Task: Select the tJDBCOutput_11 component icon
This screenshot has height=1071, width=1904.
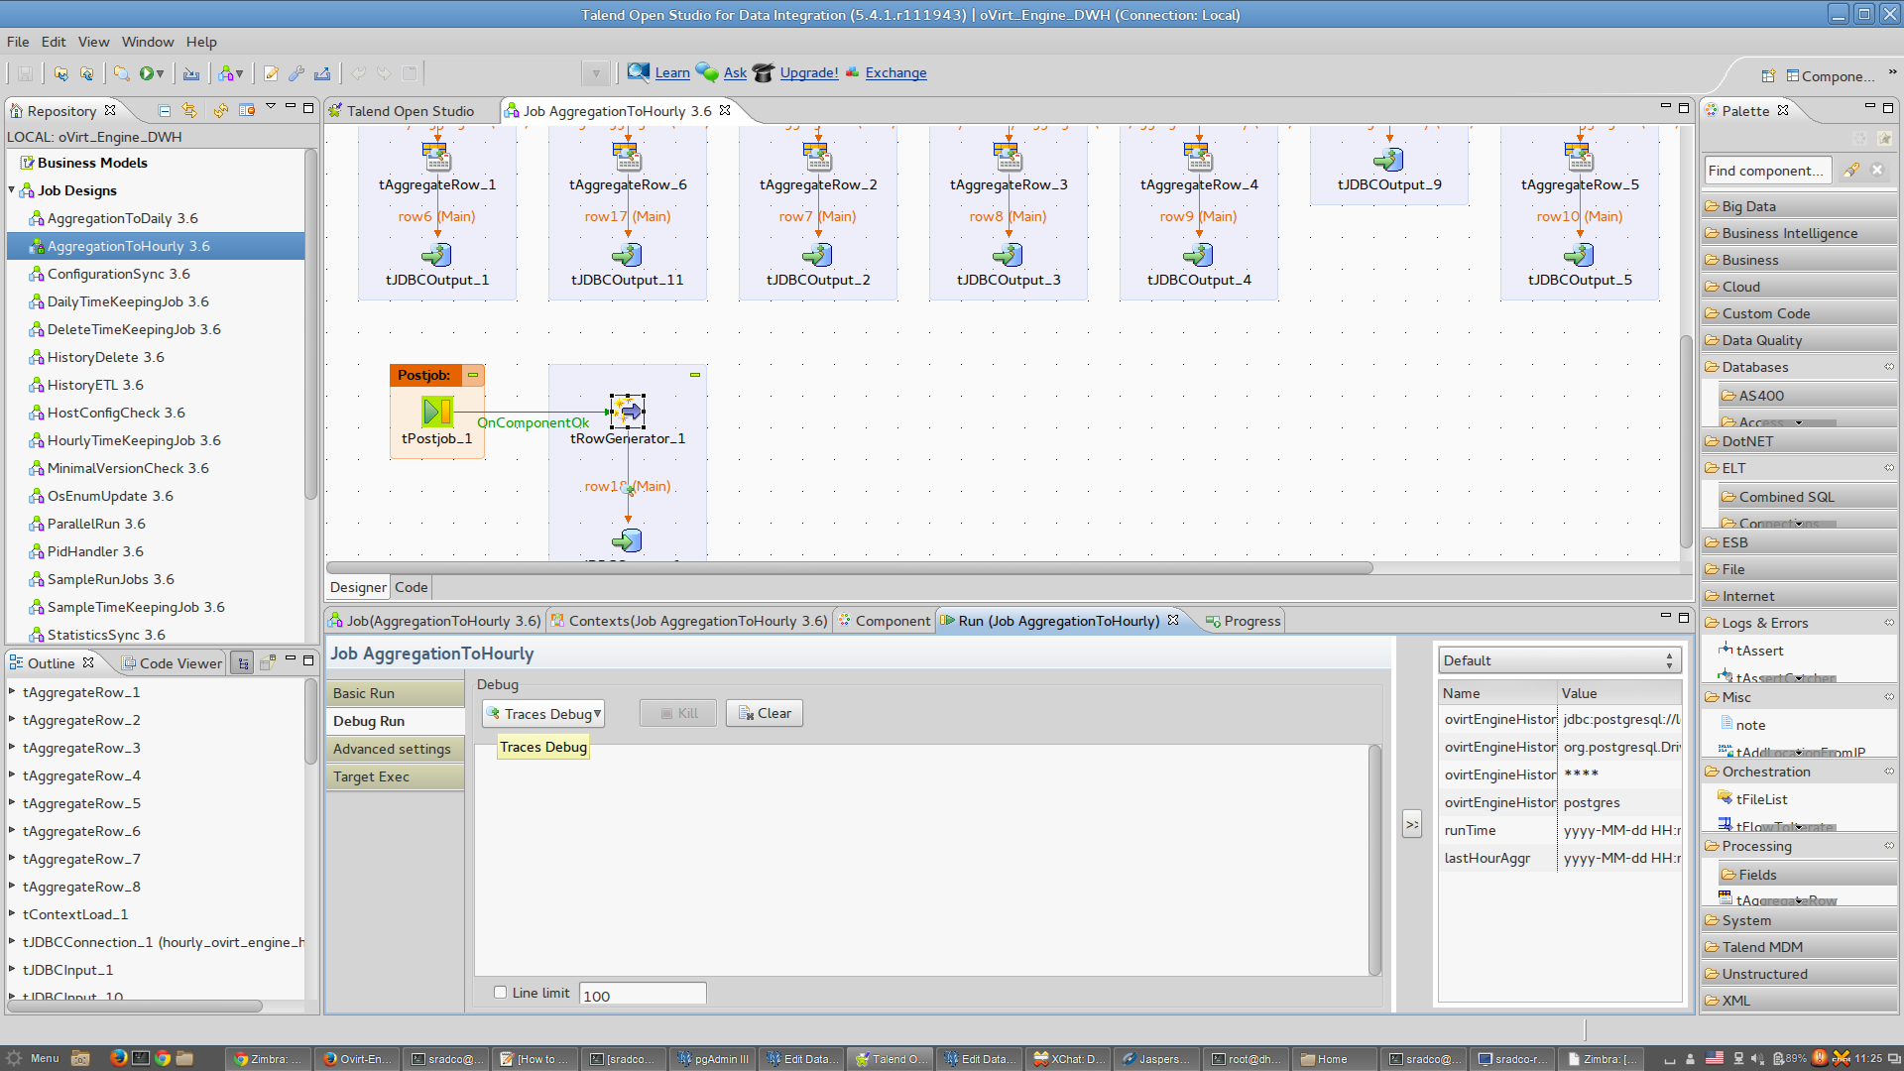Action: coord(627,255)
